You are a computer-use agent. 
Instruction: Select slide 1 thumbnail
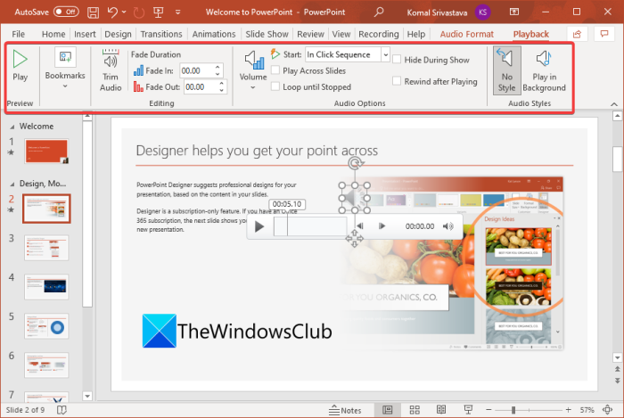pos(46,151)
